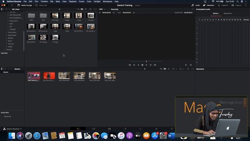Viewport: 250px width, 141px height.
Task: Switch to the Edit page icon
Action: [x=109, y=129]
